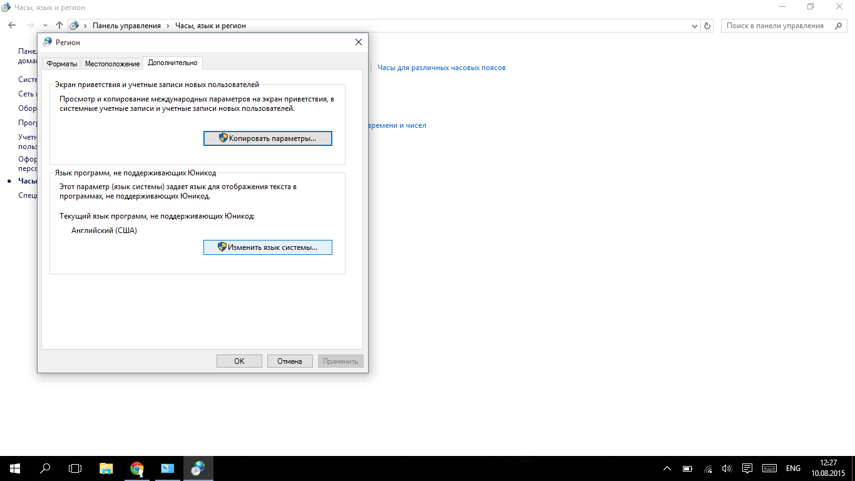Open the Windows Start menu
This screenshot has width=855, height=481.
[x=15, y=468]
